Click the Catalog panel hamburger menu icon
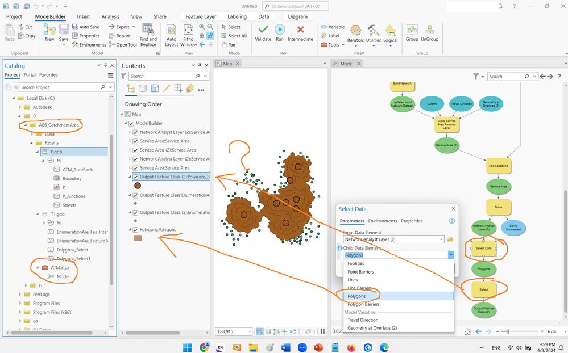568x353 pixels. [110, 75]
